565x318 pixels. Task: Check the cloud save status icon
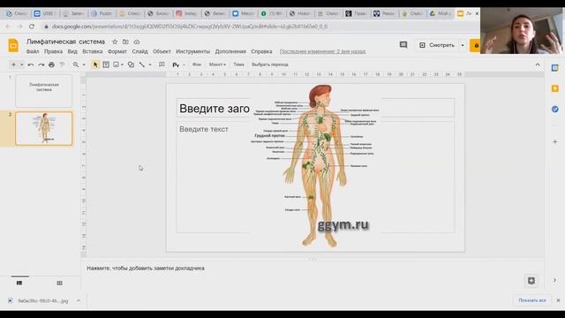click(x=137, y=42)
